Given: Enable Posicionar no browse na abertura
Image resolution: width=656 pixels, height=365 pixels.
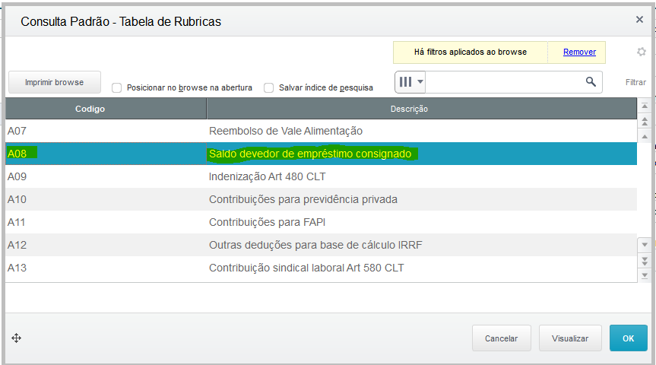Looking at the screenshot, I should click(117, 87).
